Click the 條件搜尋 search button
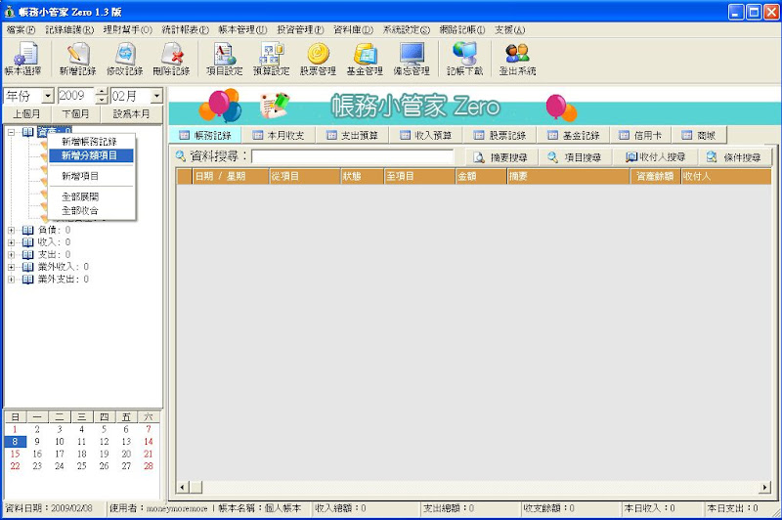 click(x=735, y=157)
